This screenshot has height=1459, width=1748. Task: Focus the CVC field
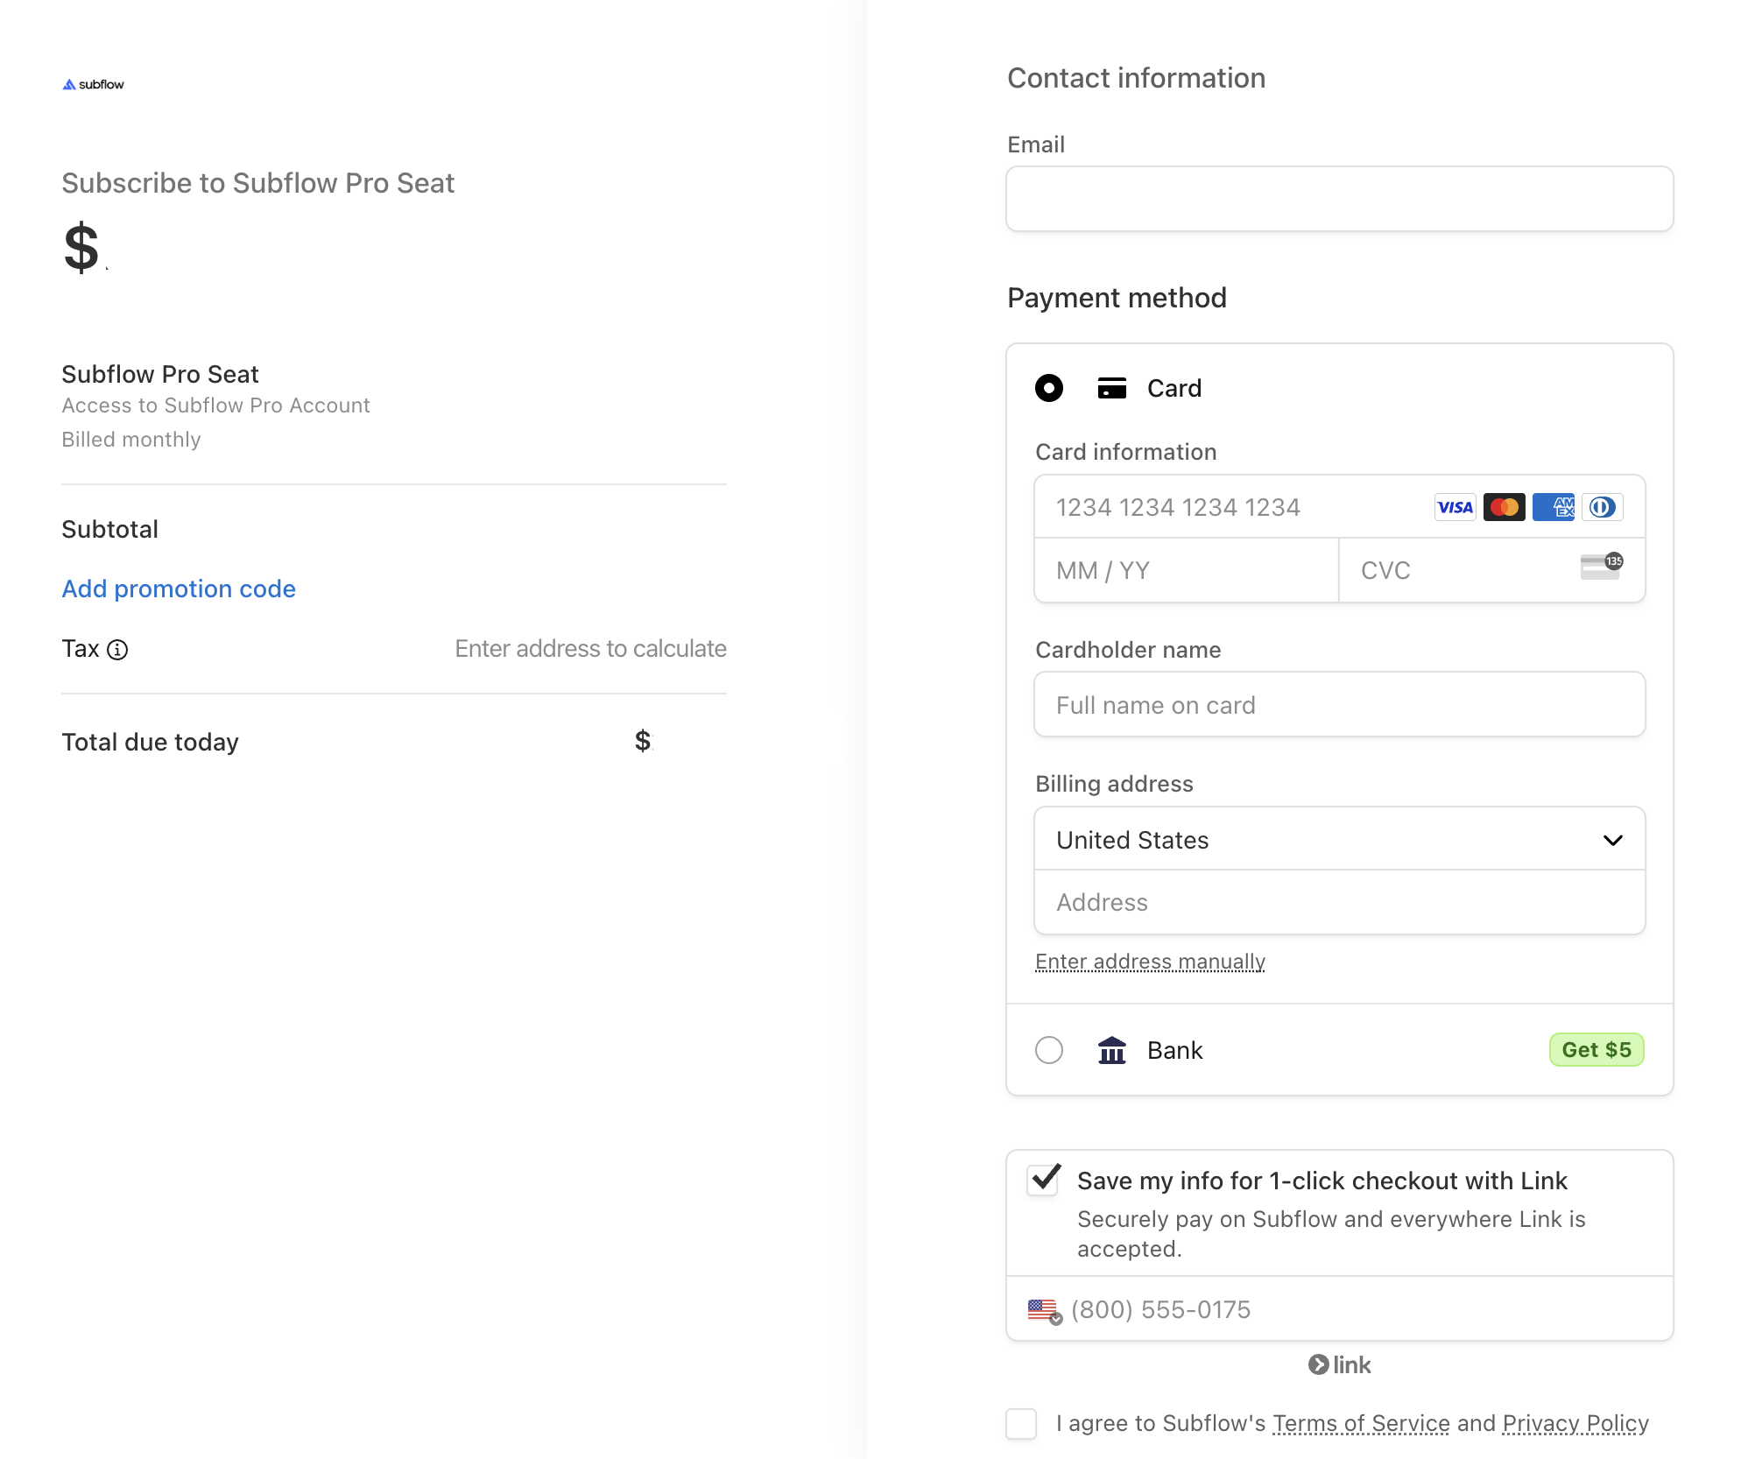point(1491,570)
